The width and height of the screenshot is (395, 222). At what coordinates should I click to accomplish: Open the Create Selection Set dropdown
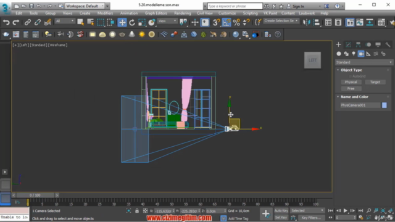coord(281,21)
